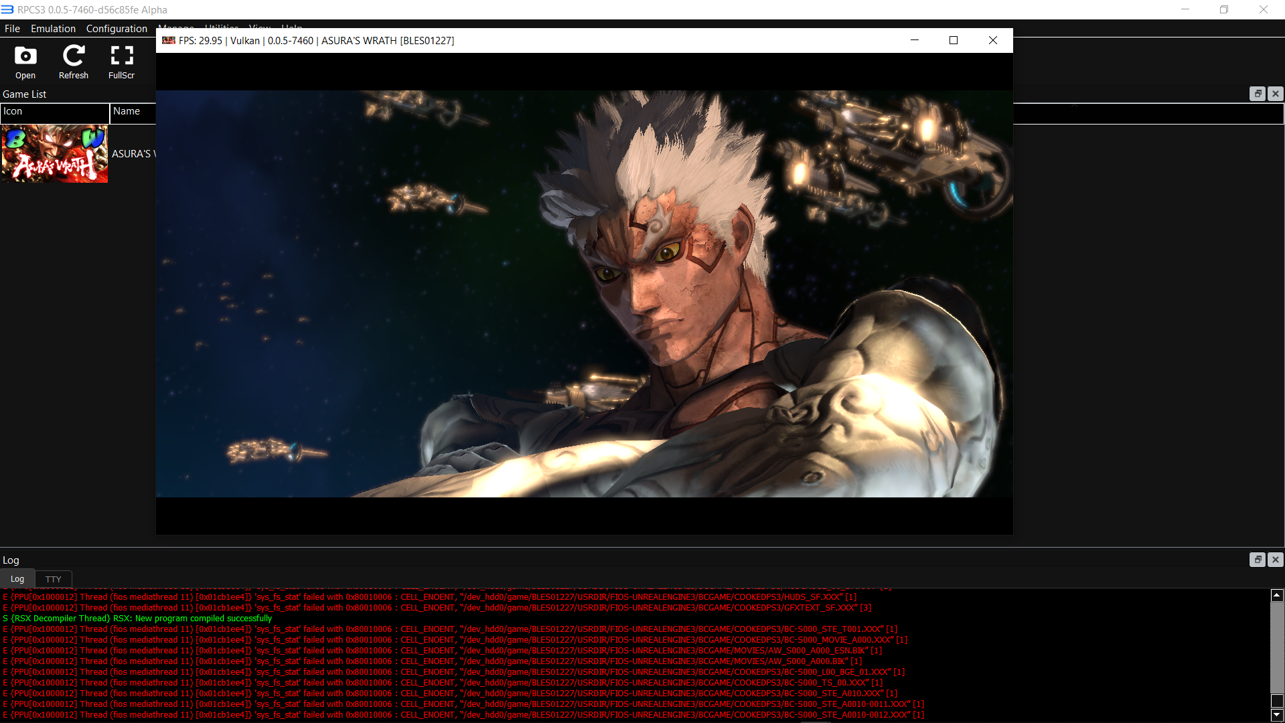This screenshot has width=1285, height=723.
Task: Switch to the TTY tab
Action: pos(53,579)
